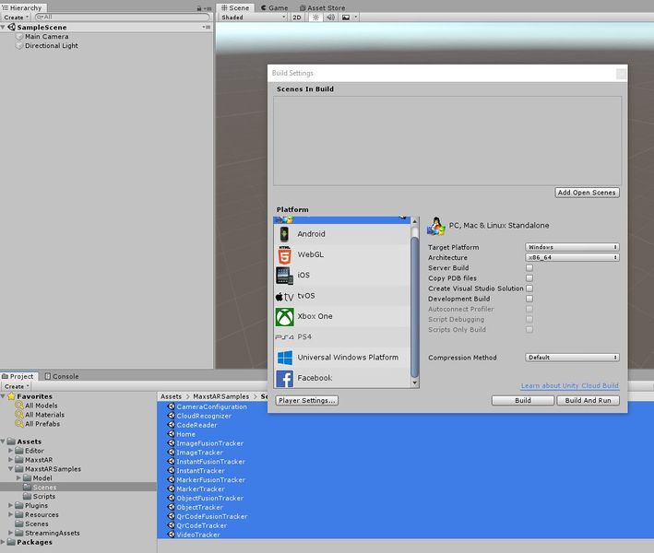Switch to the Game tab
654x553 pixels.
[x=275, y=8]
